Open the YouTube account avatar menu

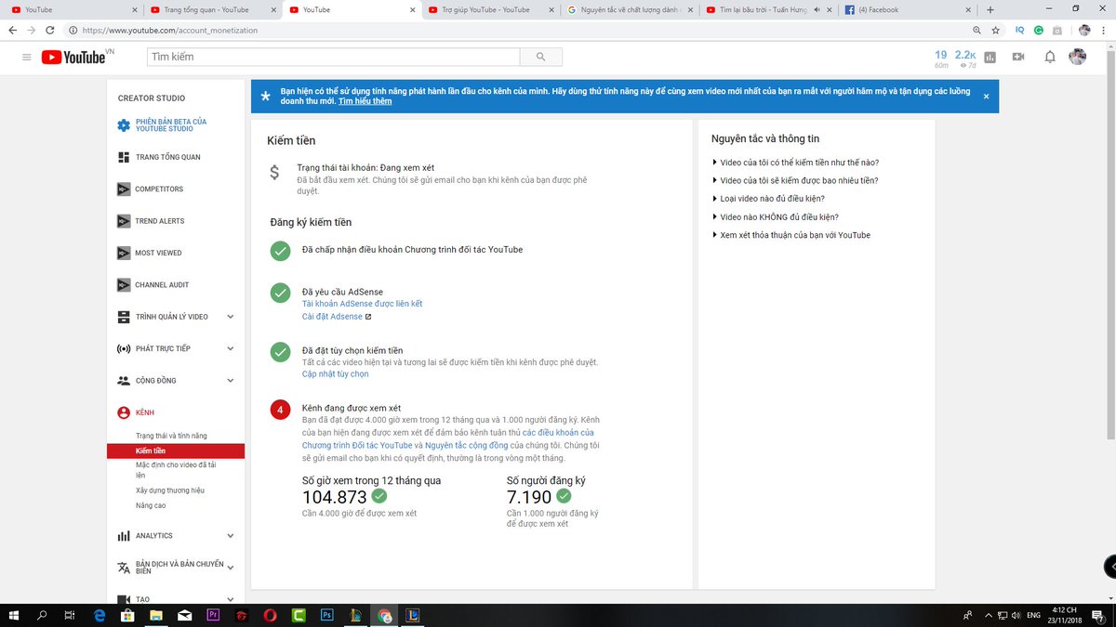coord(1078,57)
